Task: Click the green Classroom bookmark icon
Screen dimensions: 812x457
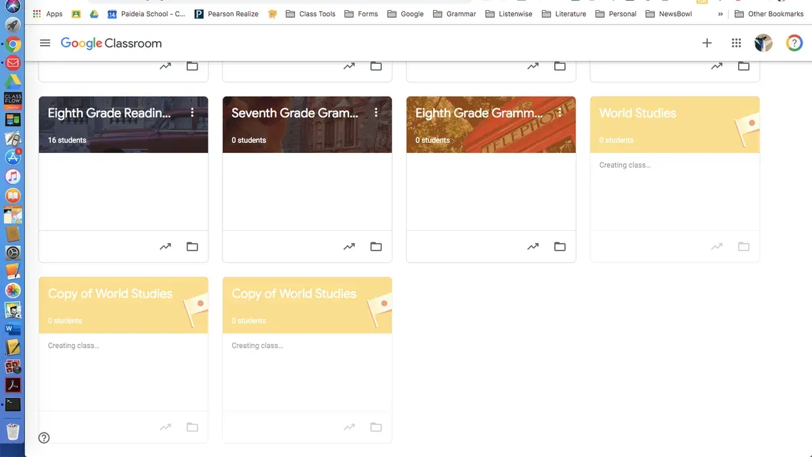Action: coord(76,14)
